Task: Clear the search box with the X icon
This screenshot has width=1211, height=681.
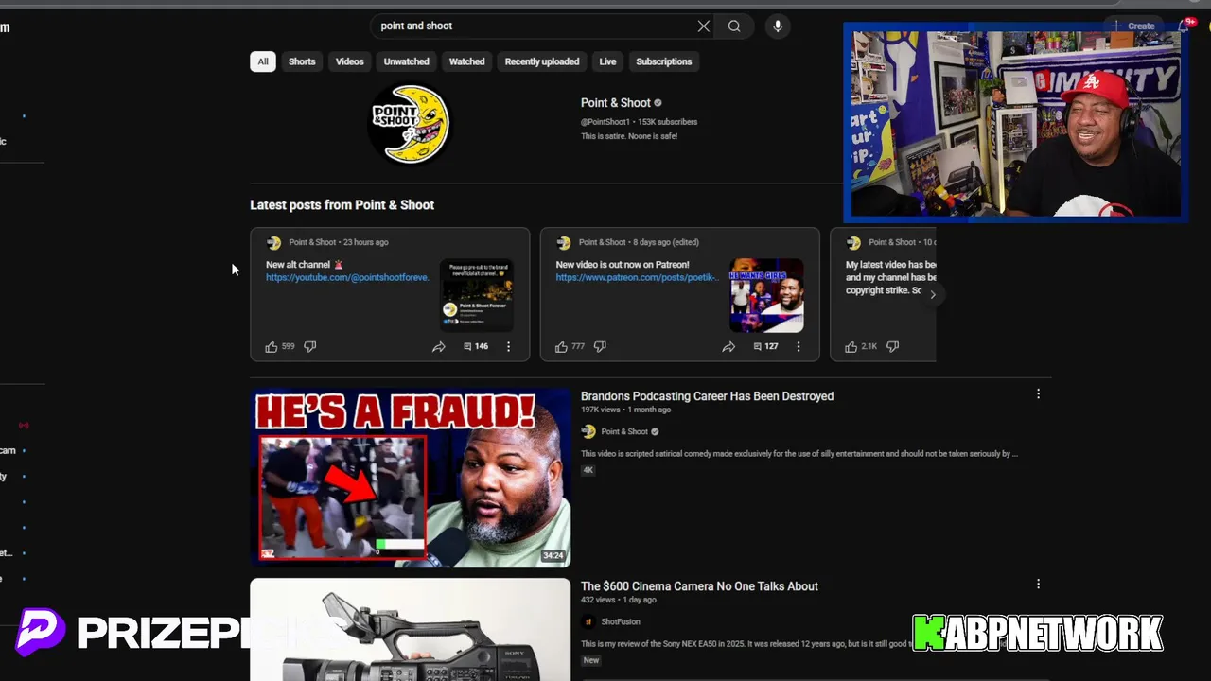Action: pyautogui.click(x=704, y=26)
